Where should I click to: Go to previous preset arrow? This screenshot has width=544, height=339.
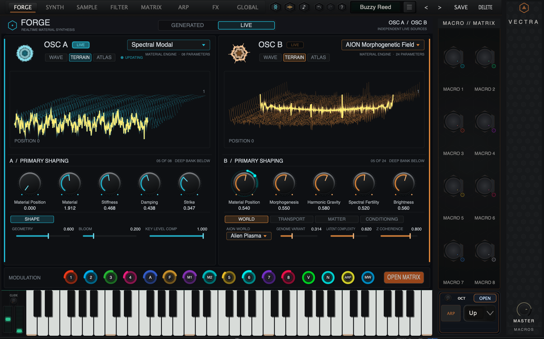point(426,8)
